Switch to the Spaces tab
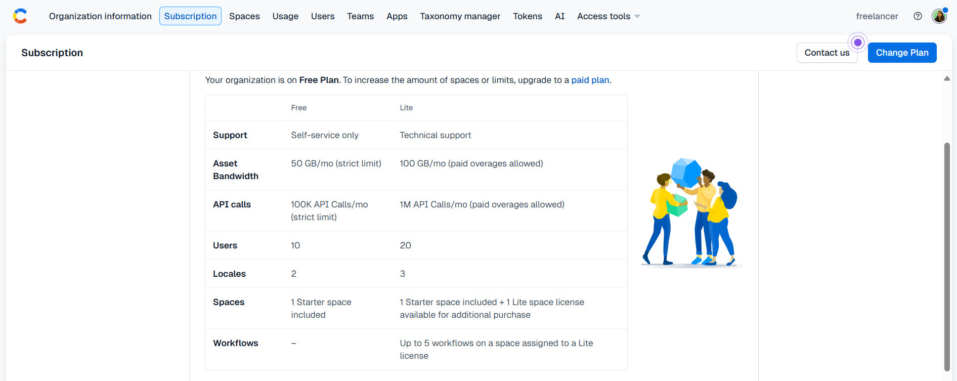 point(244,16)
